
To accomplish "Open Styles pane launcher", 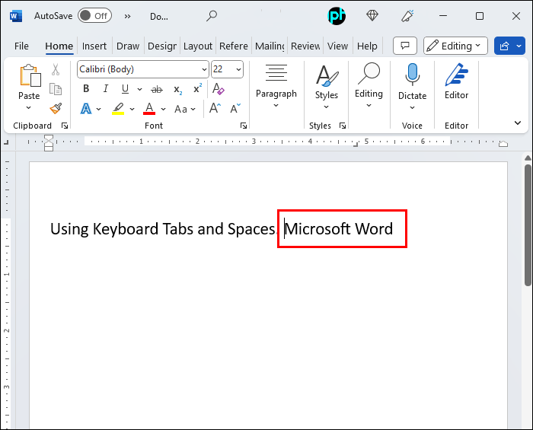I will (x=343, y=126).
